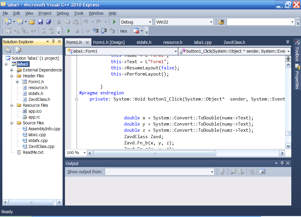The width and height of the screenshot is (301, 217).
Task: Click the Paste clipboard icon
Action: 76,22
